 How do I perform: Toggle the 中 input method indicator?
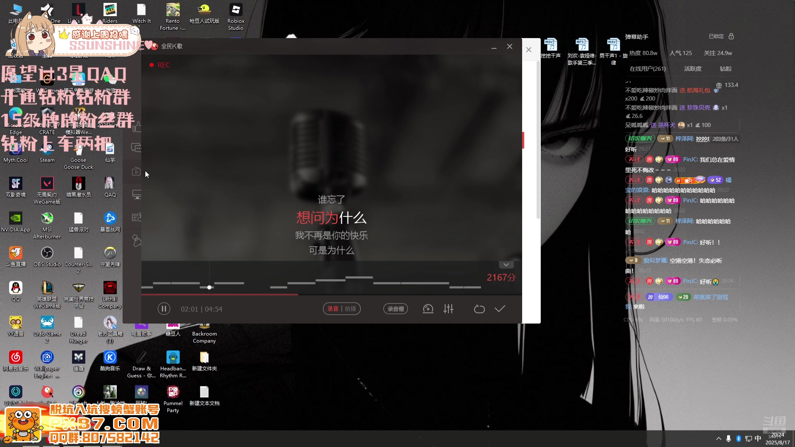point(758,439)
